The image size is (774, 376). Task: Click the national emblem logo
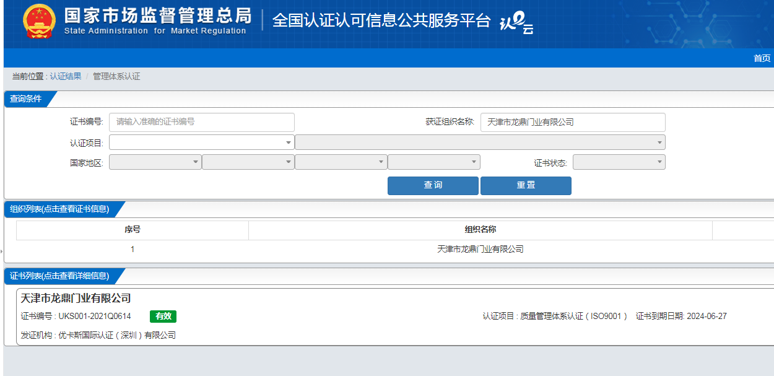(39, 22)
